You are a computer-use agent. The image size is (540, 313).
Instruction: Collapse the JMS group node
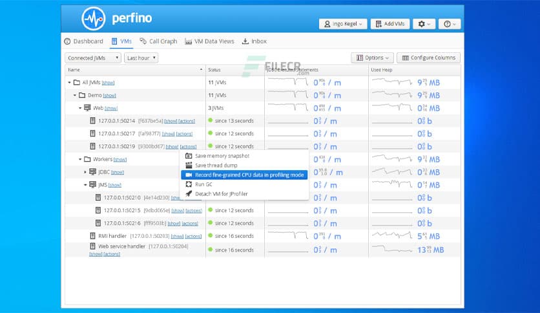85,185
